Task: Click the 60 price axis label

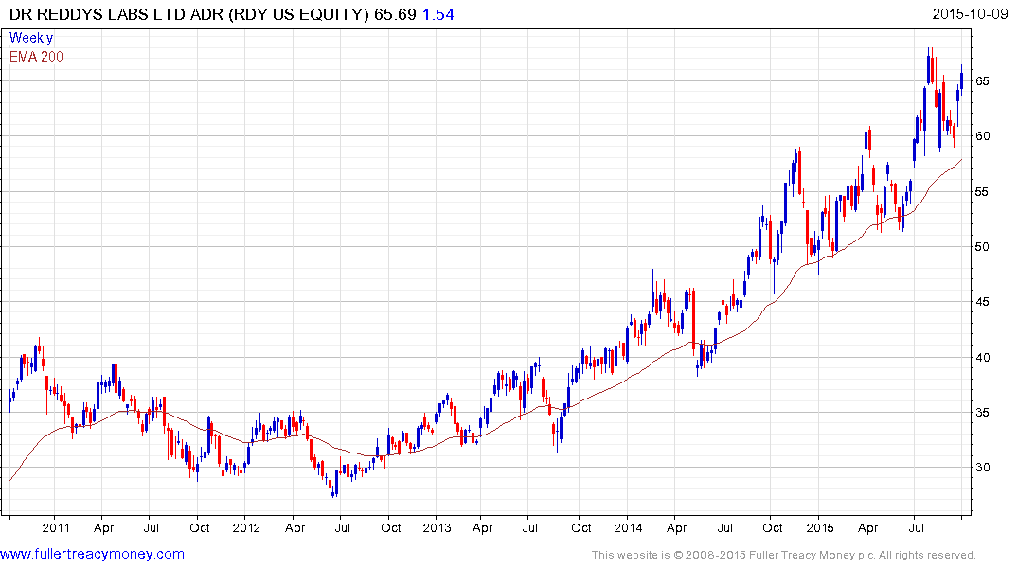Action: click(984, 136)
